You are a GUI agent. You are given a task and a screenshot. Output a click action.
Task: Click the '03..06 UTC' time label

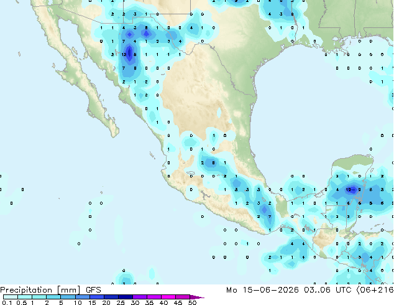click(328, 290)
